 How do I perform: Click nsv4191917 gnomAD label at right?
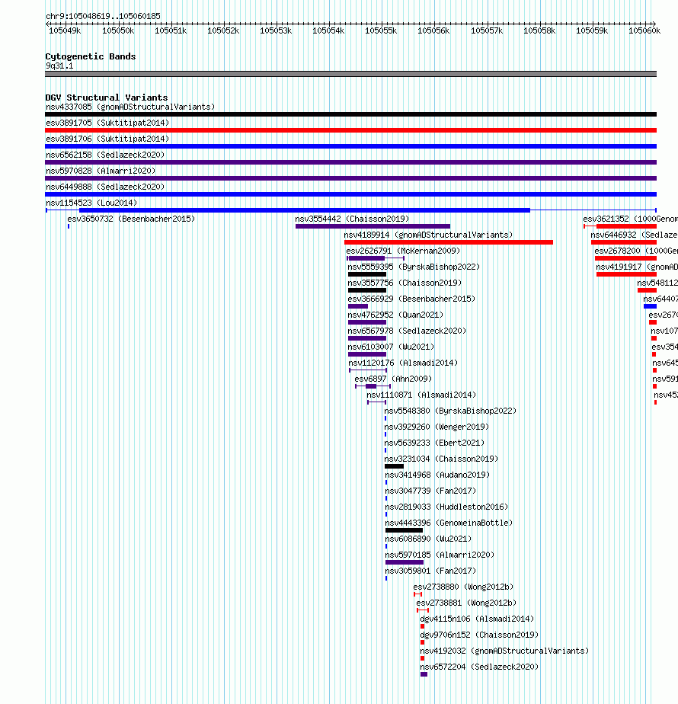point(637,267)
